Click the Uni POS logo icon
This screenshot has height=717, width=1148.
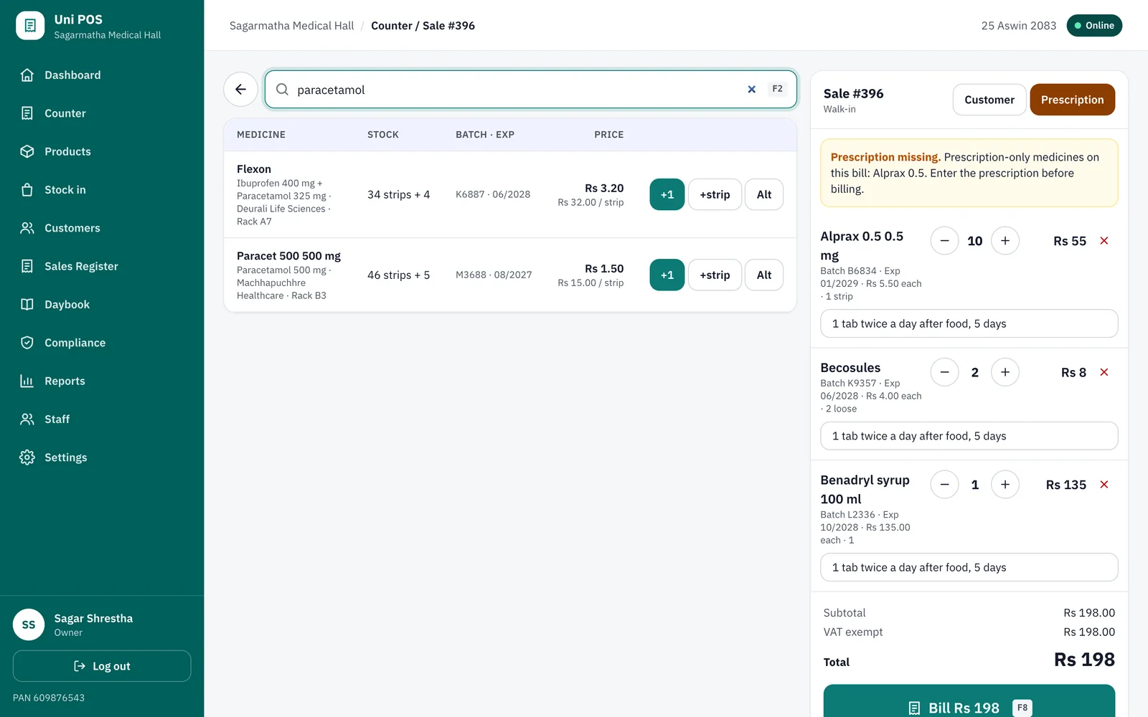[x=30, y=26]
